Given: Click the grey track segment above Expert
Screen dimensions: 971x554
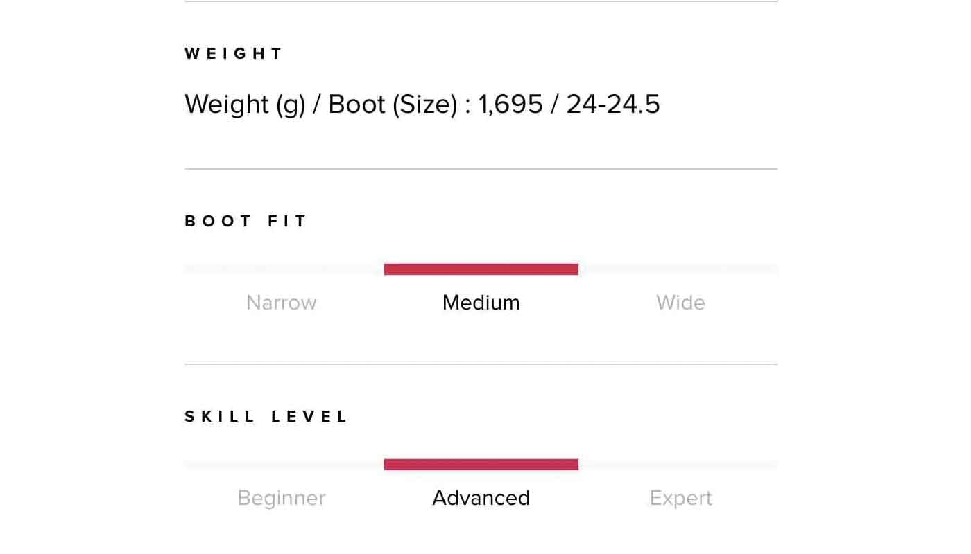Looking at the screenshot, I should pyautogui.click(x=678, y=465).
